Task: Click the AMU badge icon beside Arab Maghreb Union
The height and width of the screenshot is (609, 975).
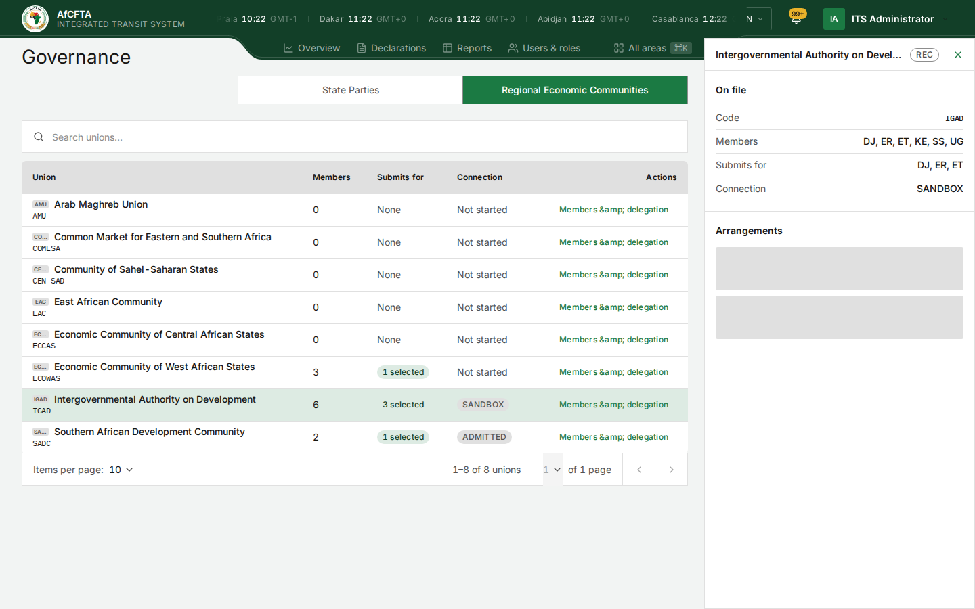Action: pyautogui.click(x=41, y=204)
